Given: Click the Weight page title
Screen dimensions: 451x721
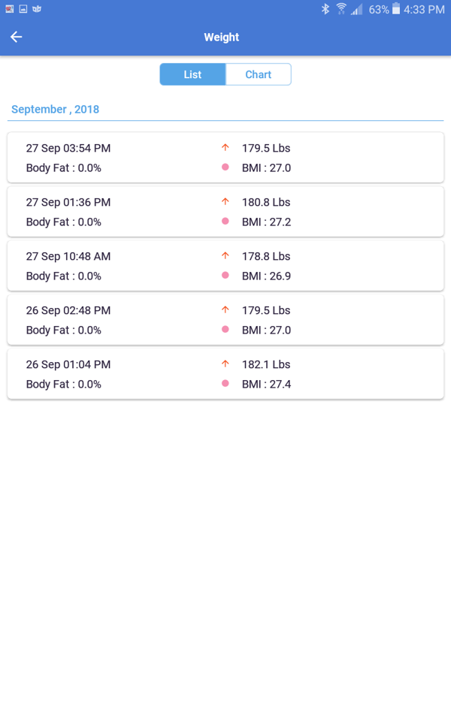Looking at the screenshot, I should [222, 37].
